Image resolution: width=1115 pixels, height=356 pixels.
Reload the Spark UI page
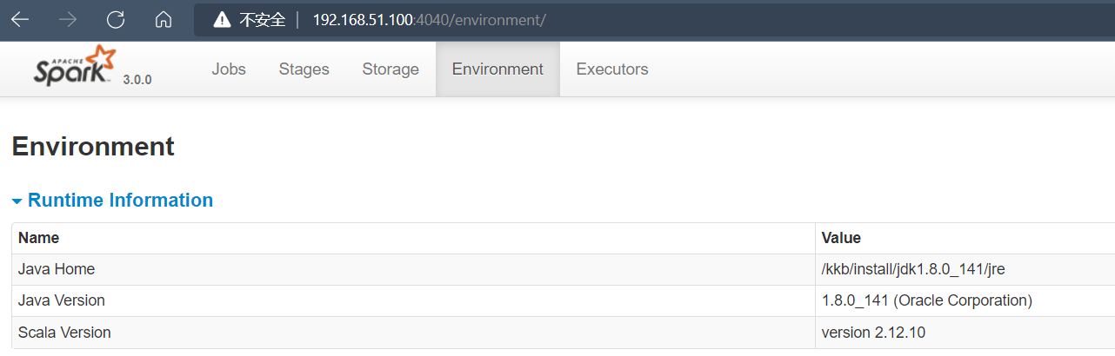[x=115, y=19]
